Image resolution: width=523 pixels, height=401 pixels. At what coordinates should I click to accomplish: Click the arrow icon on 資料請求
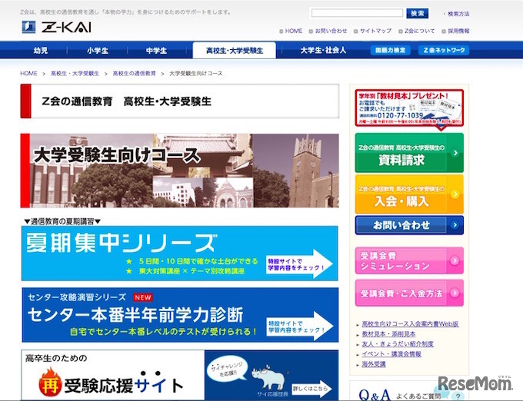pyautogui.click(x=455, y=153)
